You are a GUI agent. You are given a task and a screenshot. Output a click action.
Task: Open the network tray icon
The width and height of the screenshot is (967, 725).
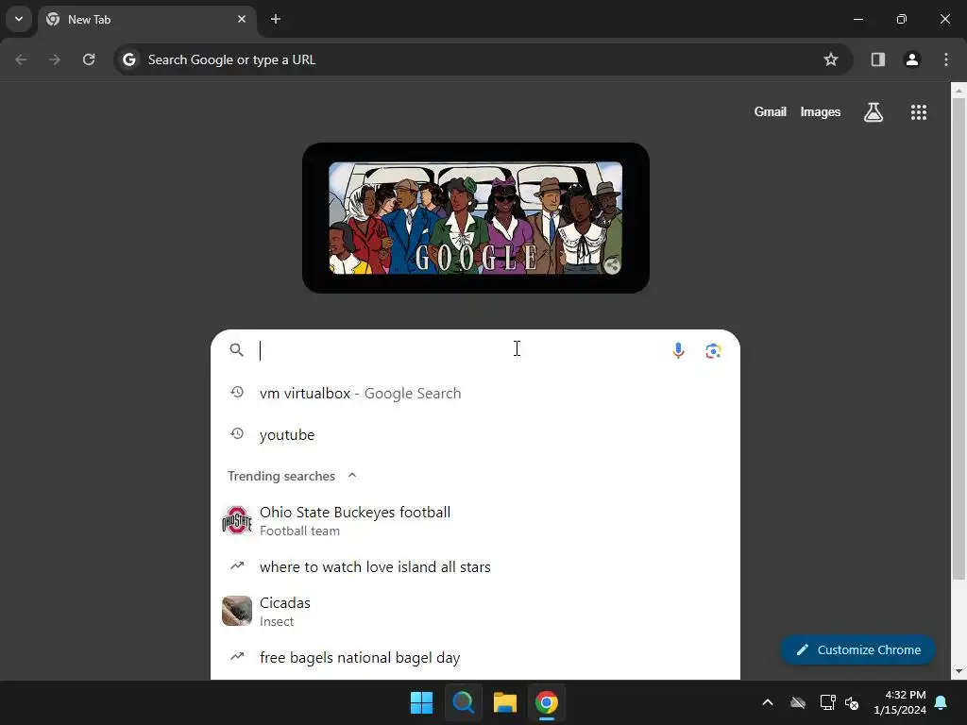coord(827,702)
